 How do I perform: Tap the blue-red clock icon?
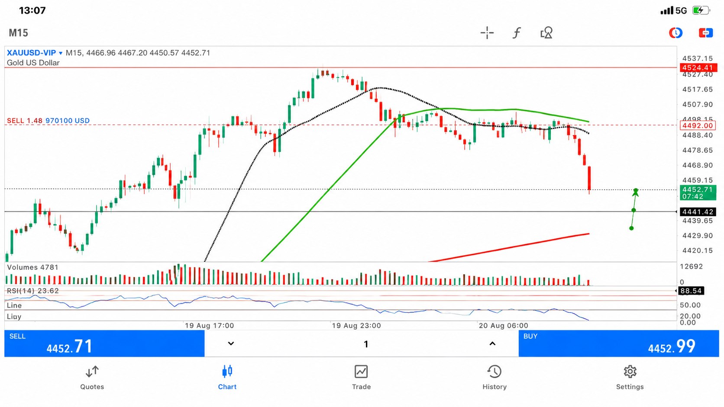pos(676,33)
